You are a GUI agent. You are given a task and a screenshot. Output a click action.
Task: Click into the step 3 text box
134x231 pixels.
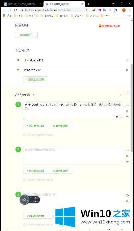click(x=73, y=200)
